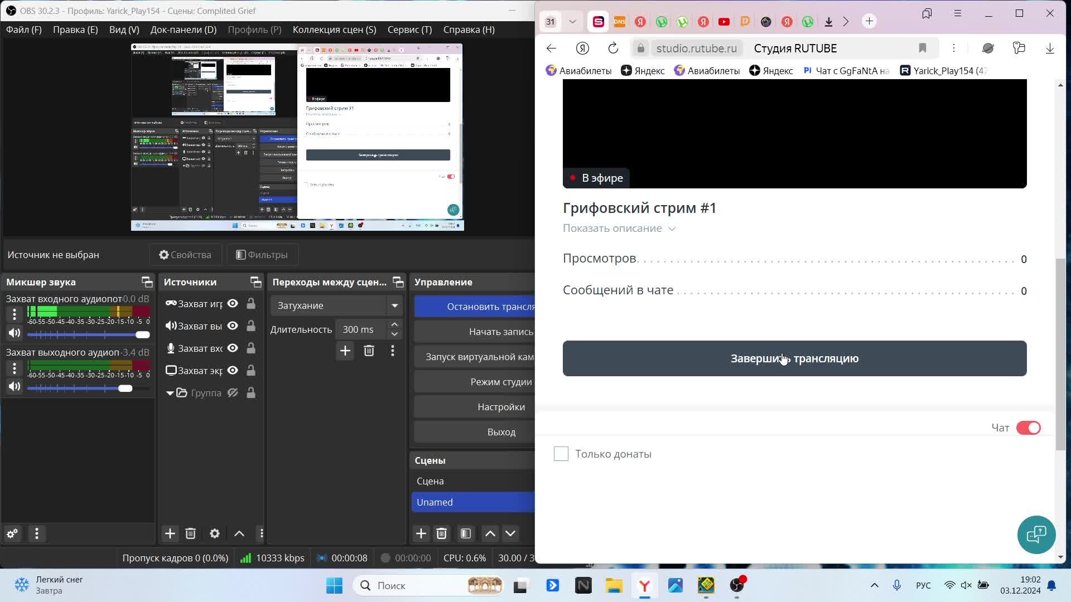This screenshot has width=1071, height=602.
Task: Open the Сервис (T) menu
Action: (410, 30)
